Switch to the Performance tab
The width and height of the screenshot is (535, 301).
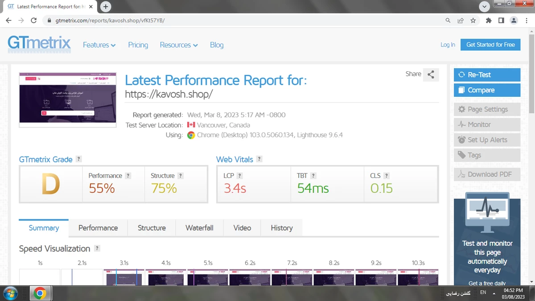point(98,228)
